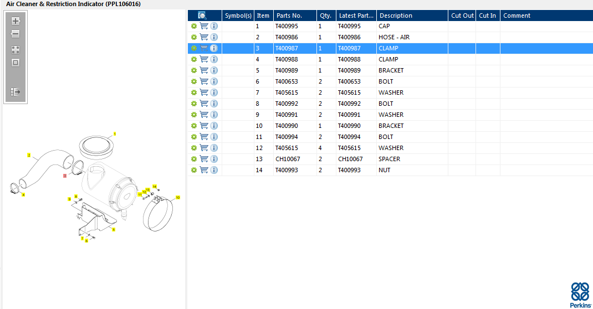This screenshot has height=309, width=593.
Task: Click the Comment column header
Action: coord(546,16)
